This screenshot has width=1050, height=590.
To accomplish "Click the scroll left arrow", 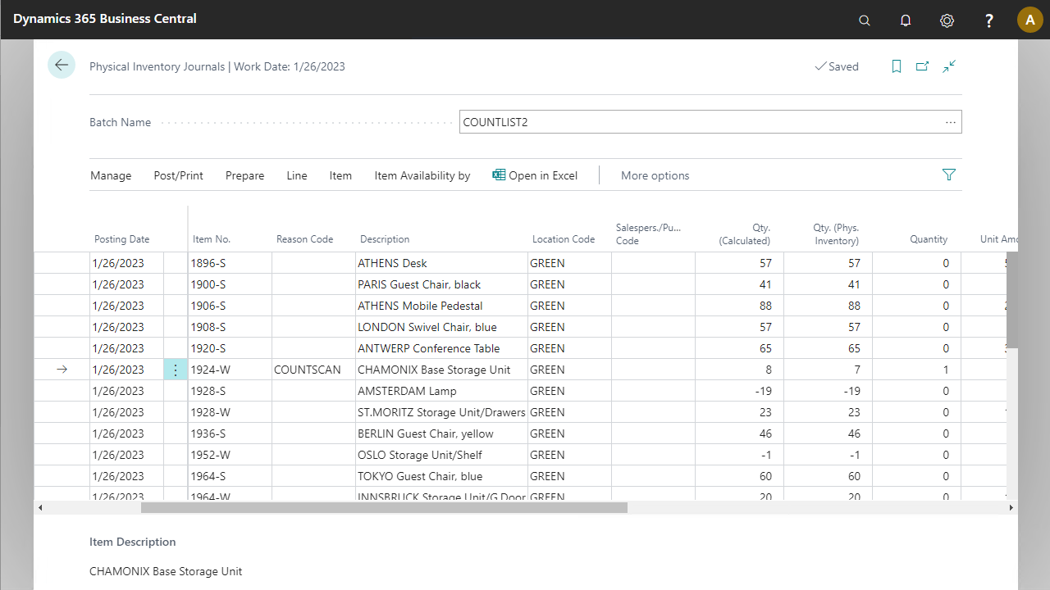I will (40, 508).
